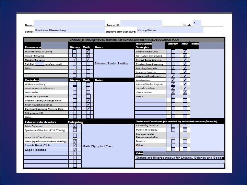Toggle Acceleration Math checkbox

(x=185, y=80)
